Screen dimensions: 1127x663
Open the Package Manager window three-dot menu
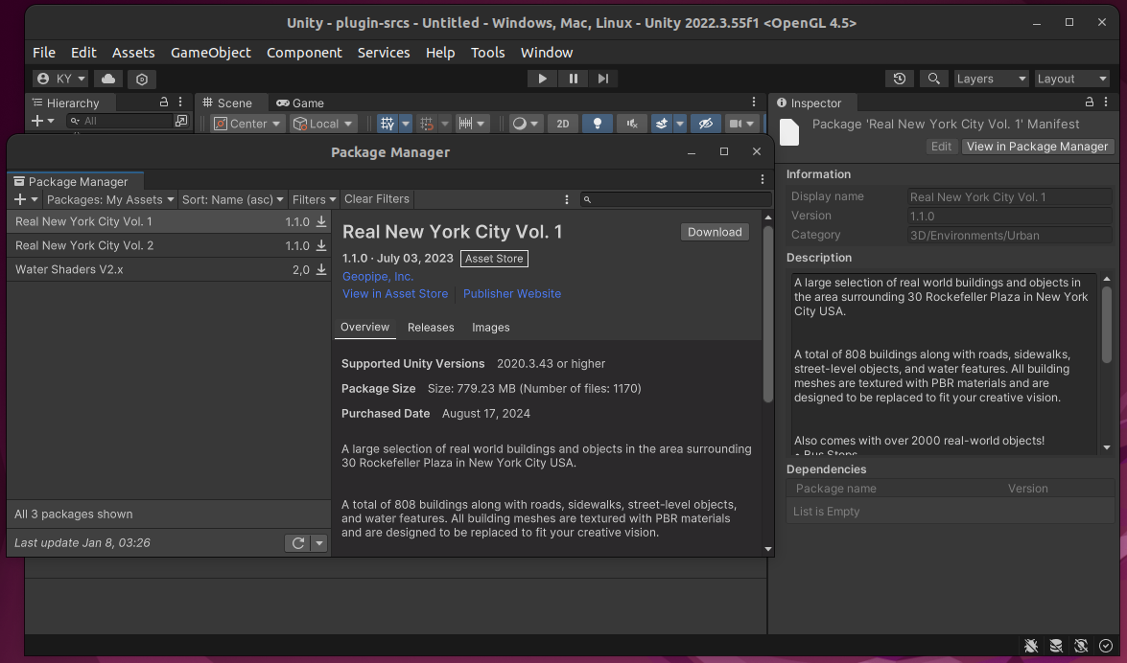click(x=763, y=179)
